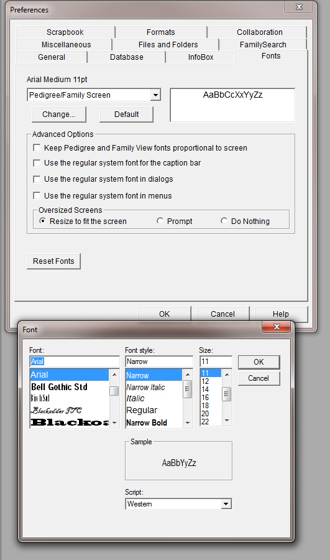Image resolution: width=330 pixels, height=560 pixels.
Task: Click the Change... button
Action: [x=59, y=114]
